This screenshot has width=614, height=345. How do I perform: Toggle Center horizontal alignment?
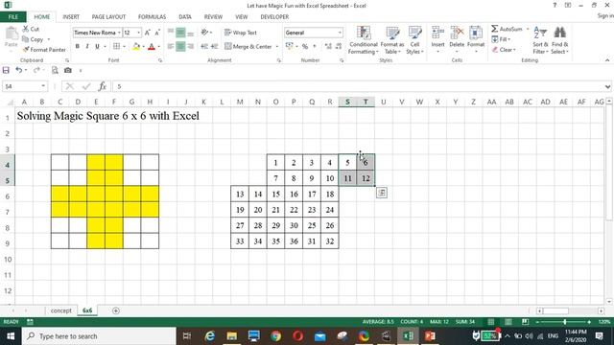pyautogui.click(x=180, y=47)
